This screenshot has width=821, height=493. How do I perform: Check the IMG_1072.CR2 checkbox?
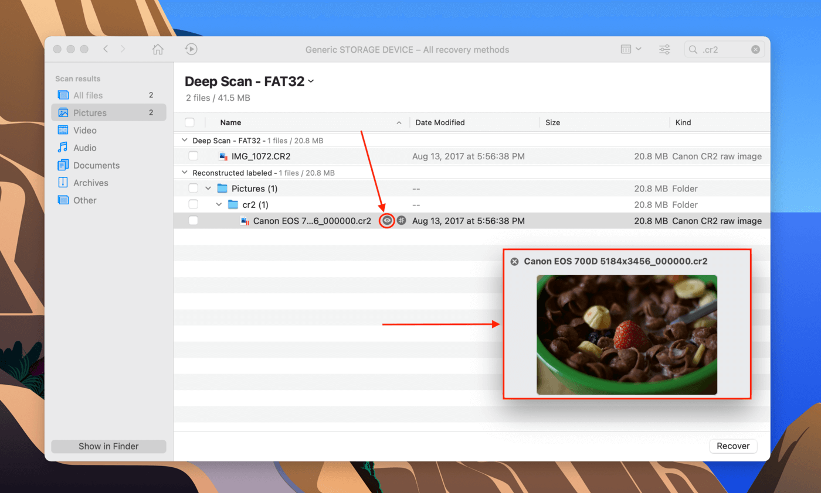[x=194, y=156]
